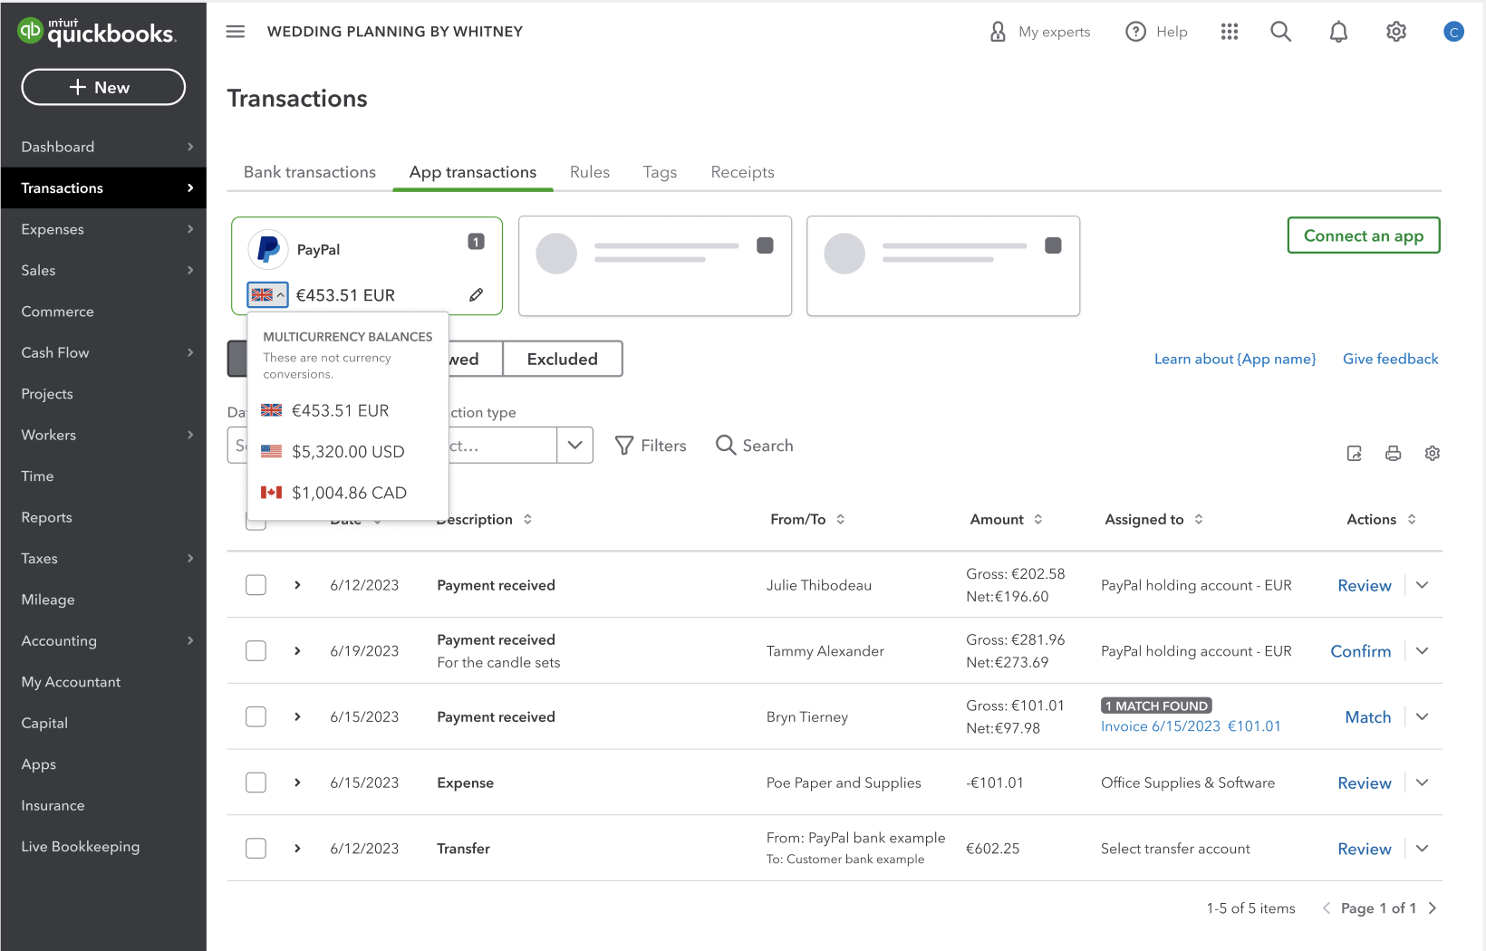
Task: Select the Transfer transaction checkbox
Action: pyautogui.click(x=256, y=849)
